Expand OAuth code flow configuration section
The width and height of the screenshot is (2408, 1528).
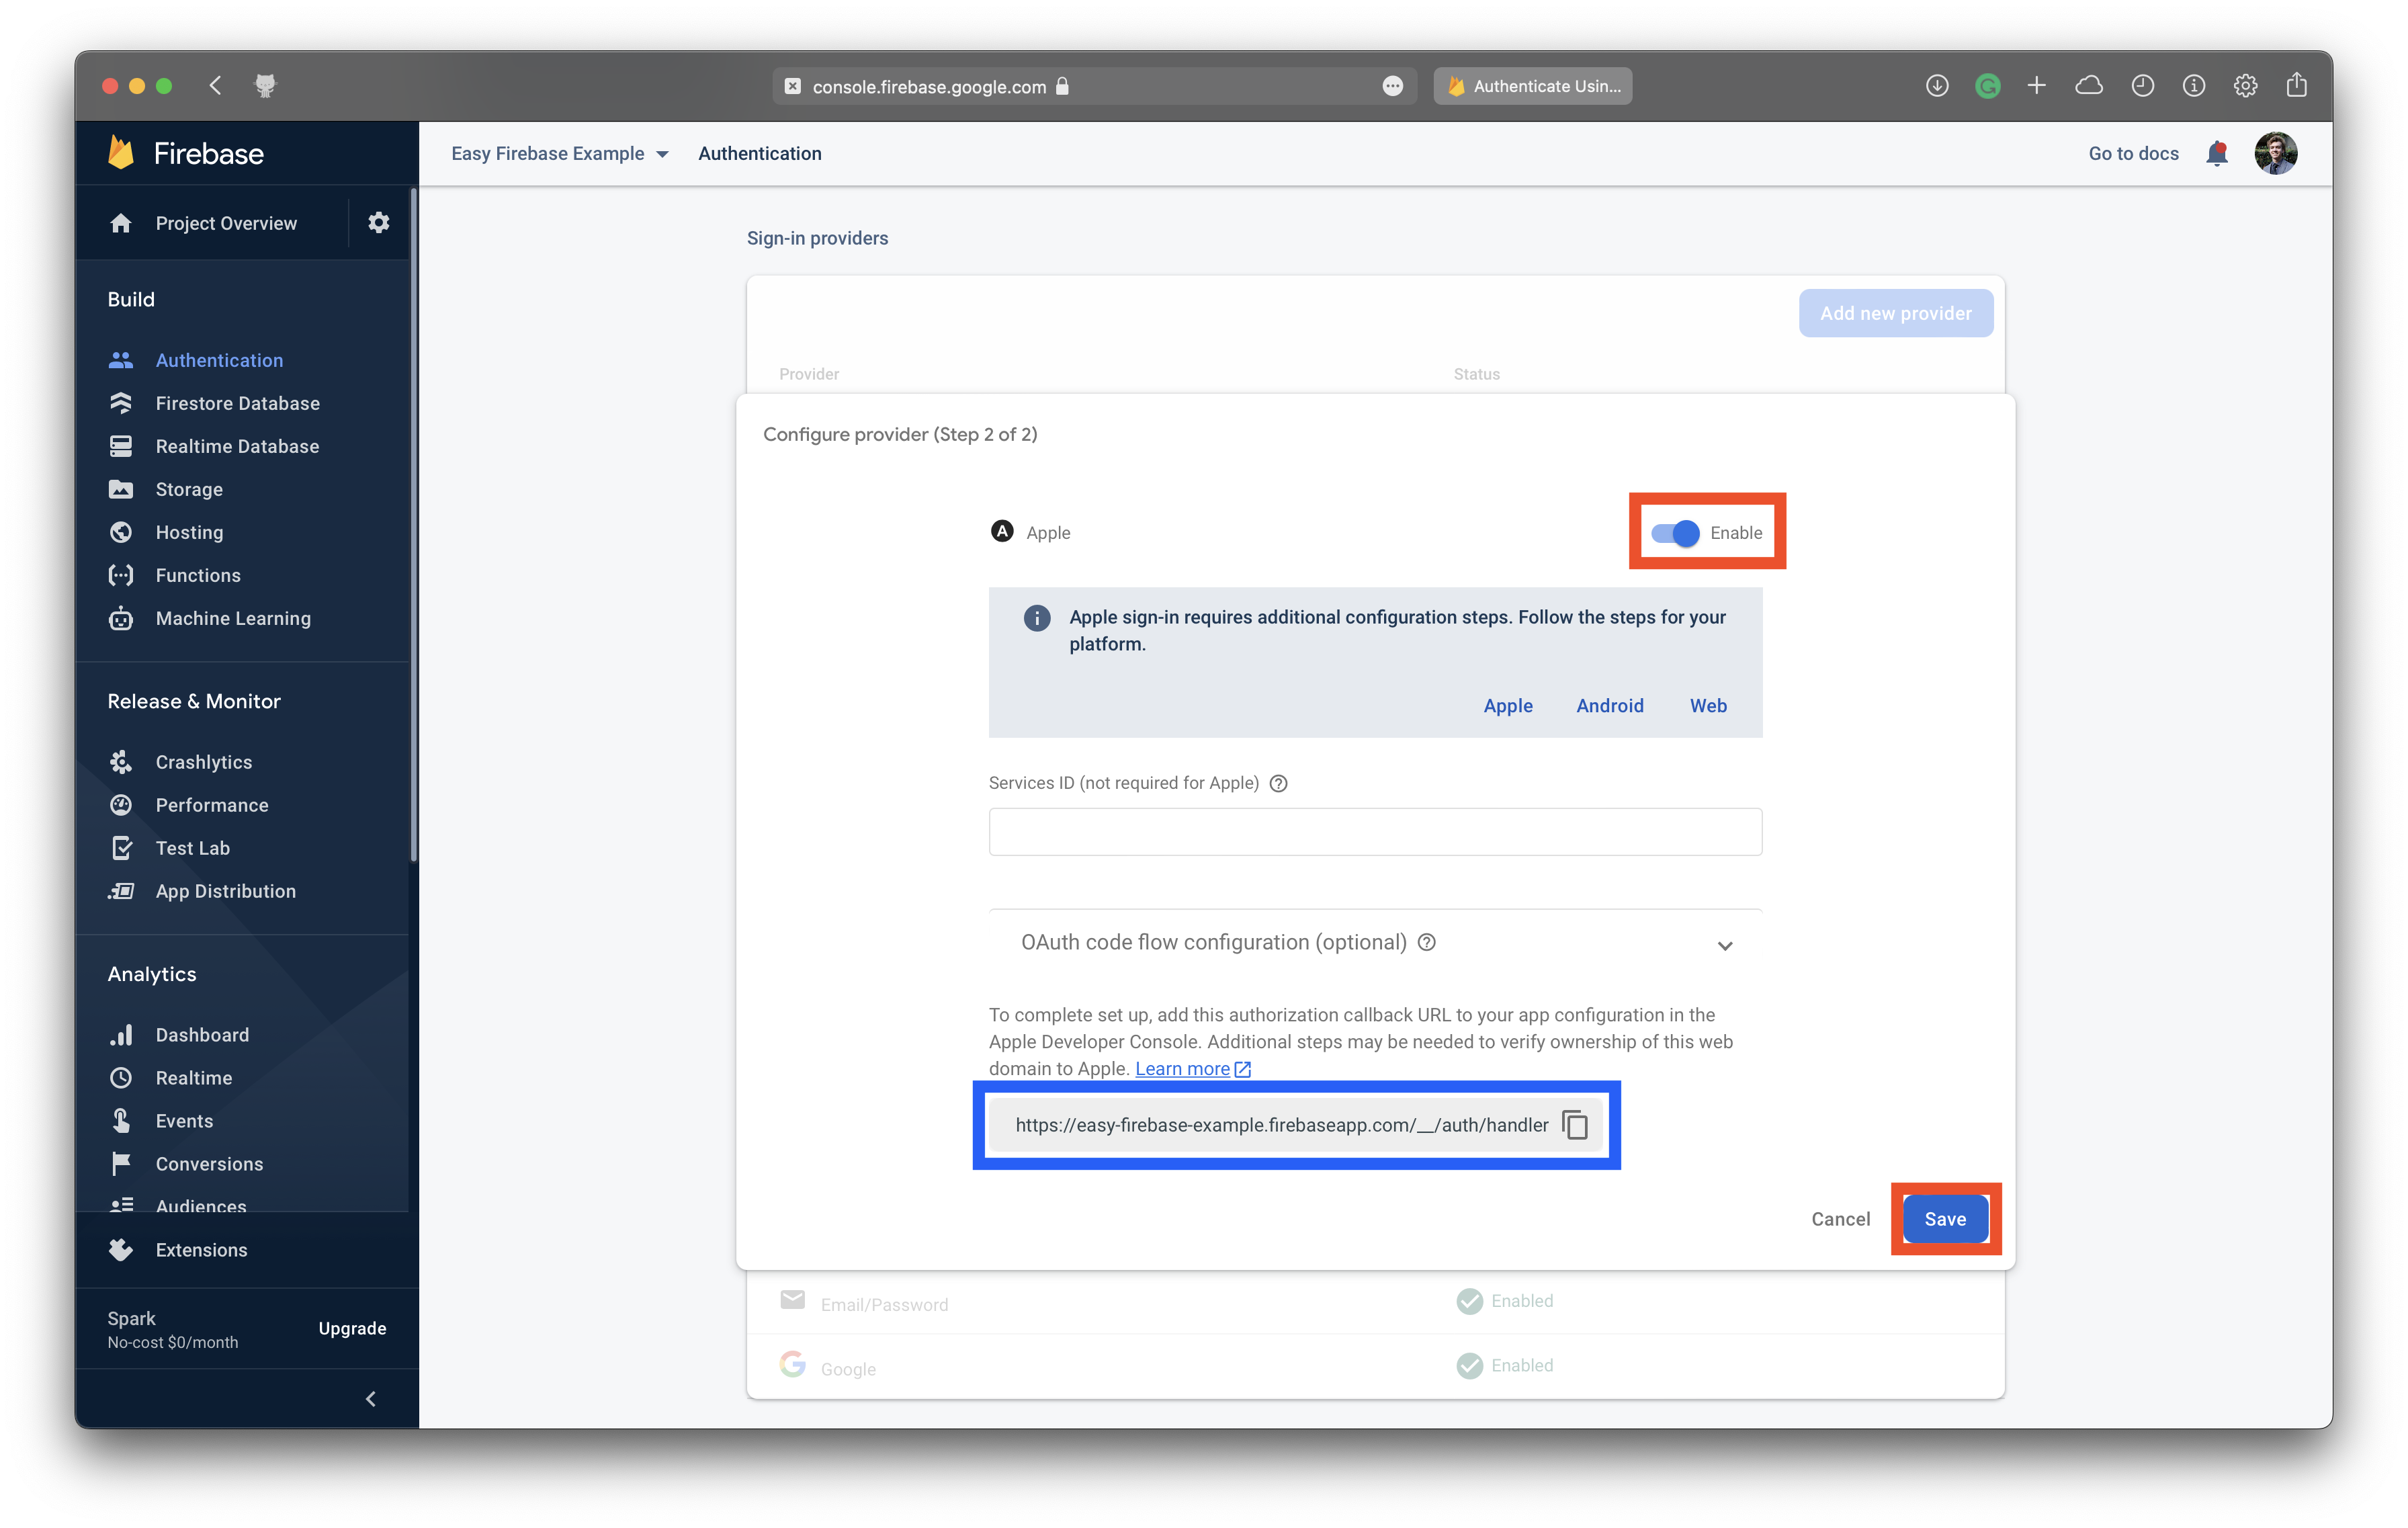1724,945
